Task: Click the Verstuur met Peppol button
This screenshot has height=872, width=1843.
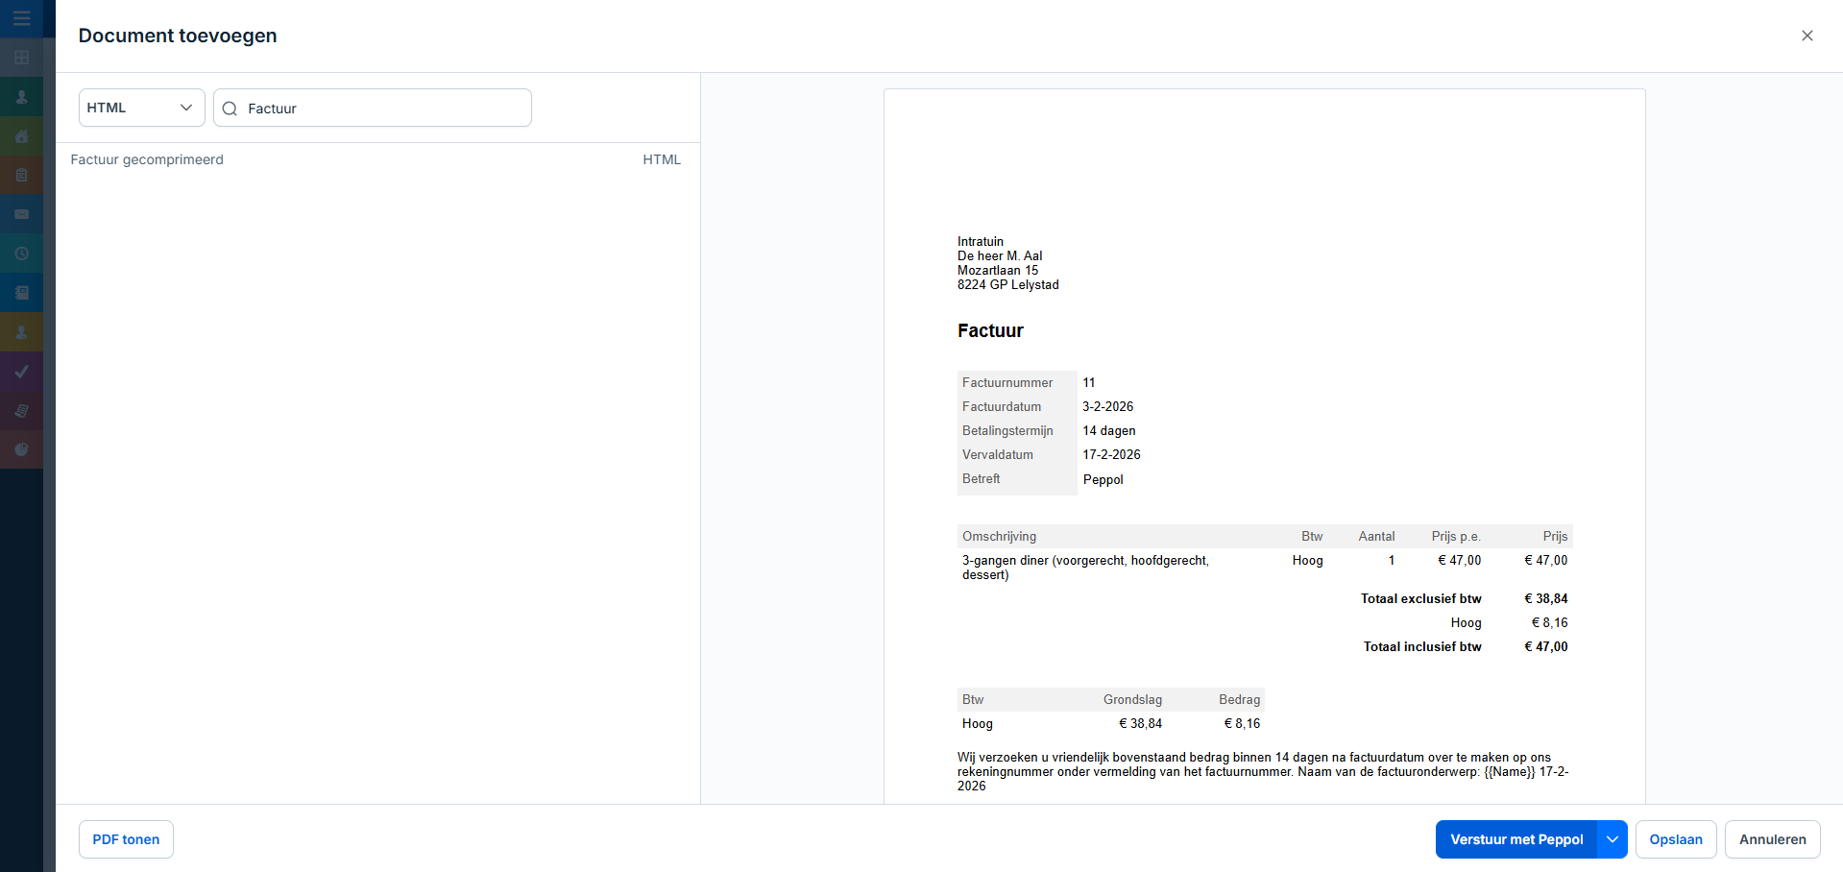Action: tap(1516, 839)
